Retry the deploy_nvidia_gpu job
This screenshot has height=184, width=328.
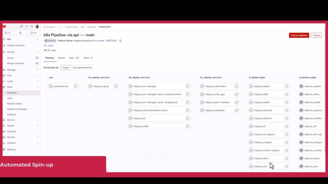coord(236,94)
